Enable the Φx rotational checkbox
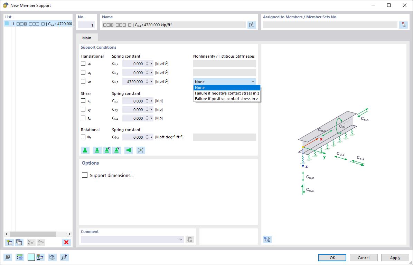This screenshot has width=413, height=265. point(83,137)
